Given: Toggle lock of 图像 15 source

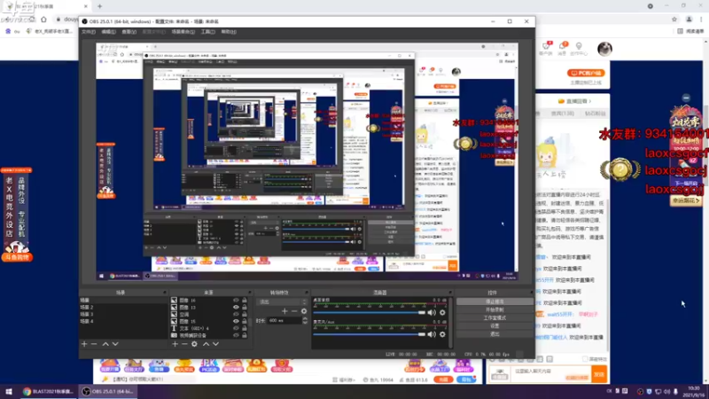Looking at the screenshot, I should pyautogui.click(x=245, y=321).
